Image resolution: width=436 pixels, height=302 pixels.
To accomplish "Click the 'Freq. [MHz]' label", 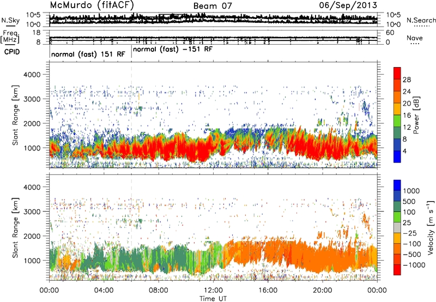I will coord(10,37).
